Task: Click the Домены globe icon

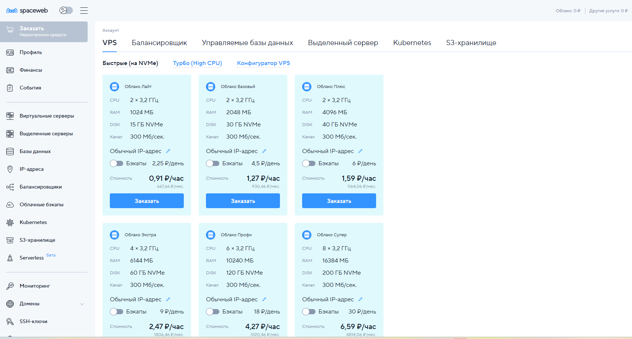Action: (x=10, y=304)
